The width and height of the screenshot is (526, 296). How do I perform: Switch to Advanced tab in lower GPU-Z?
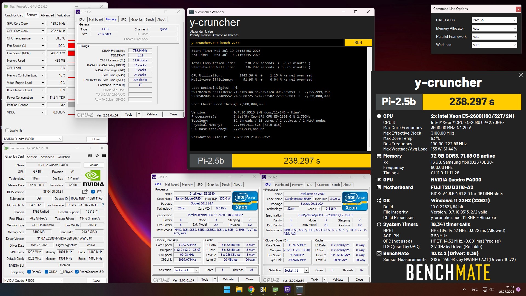(x=47, y=157)
